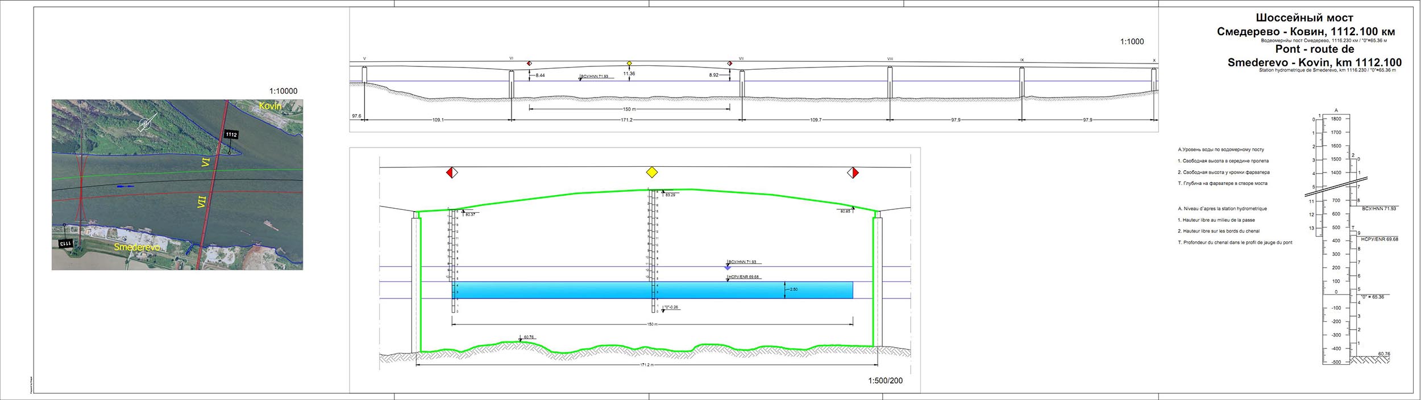Click the '80.85' elevation value in the cross-section

(844, 212)
